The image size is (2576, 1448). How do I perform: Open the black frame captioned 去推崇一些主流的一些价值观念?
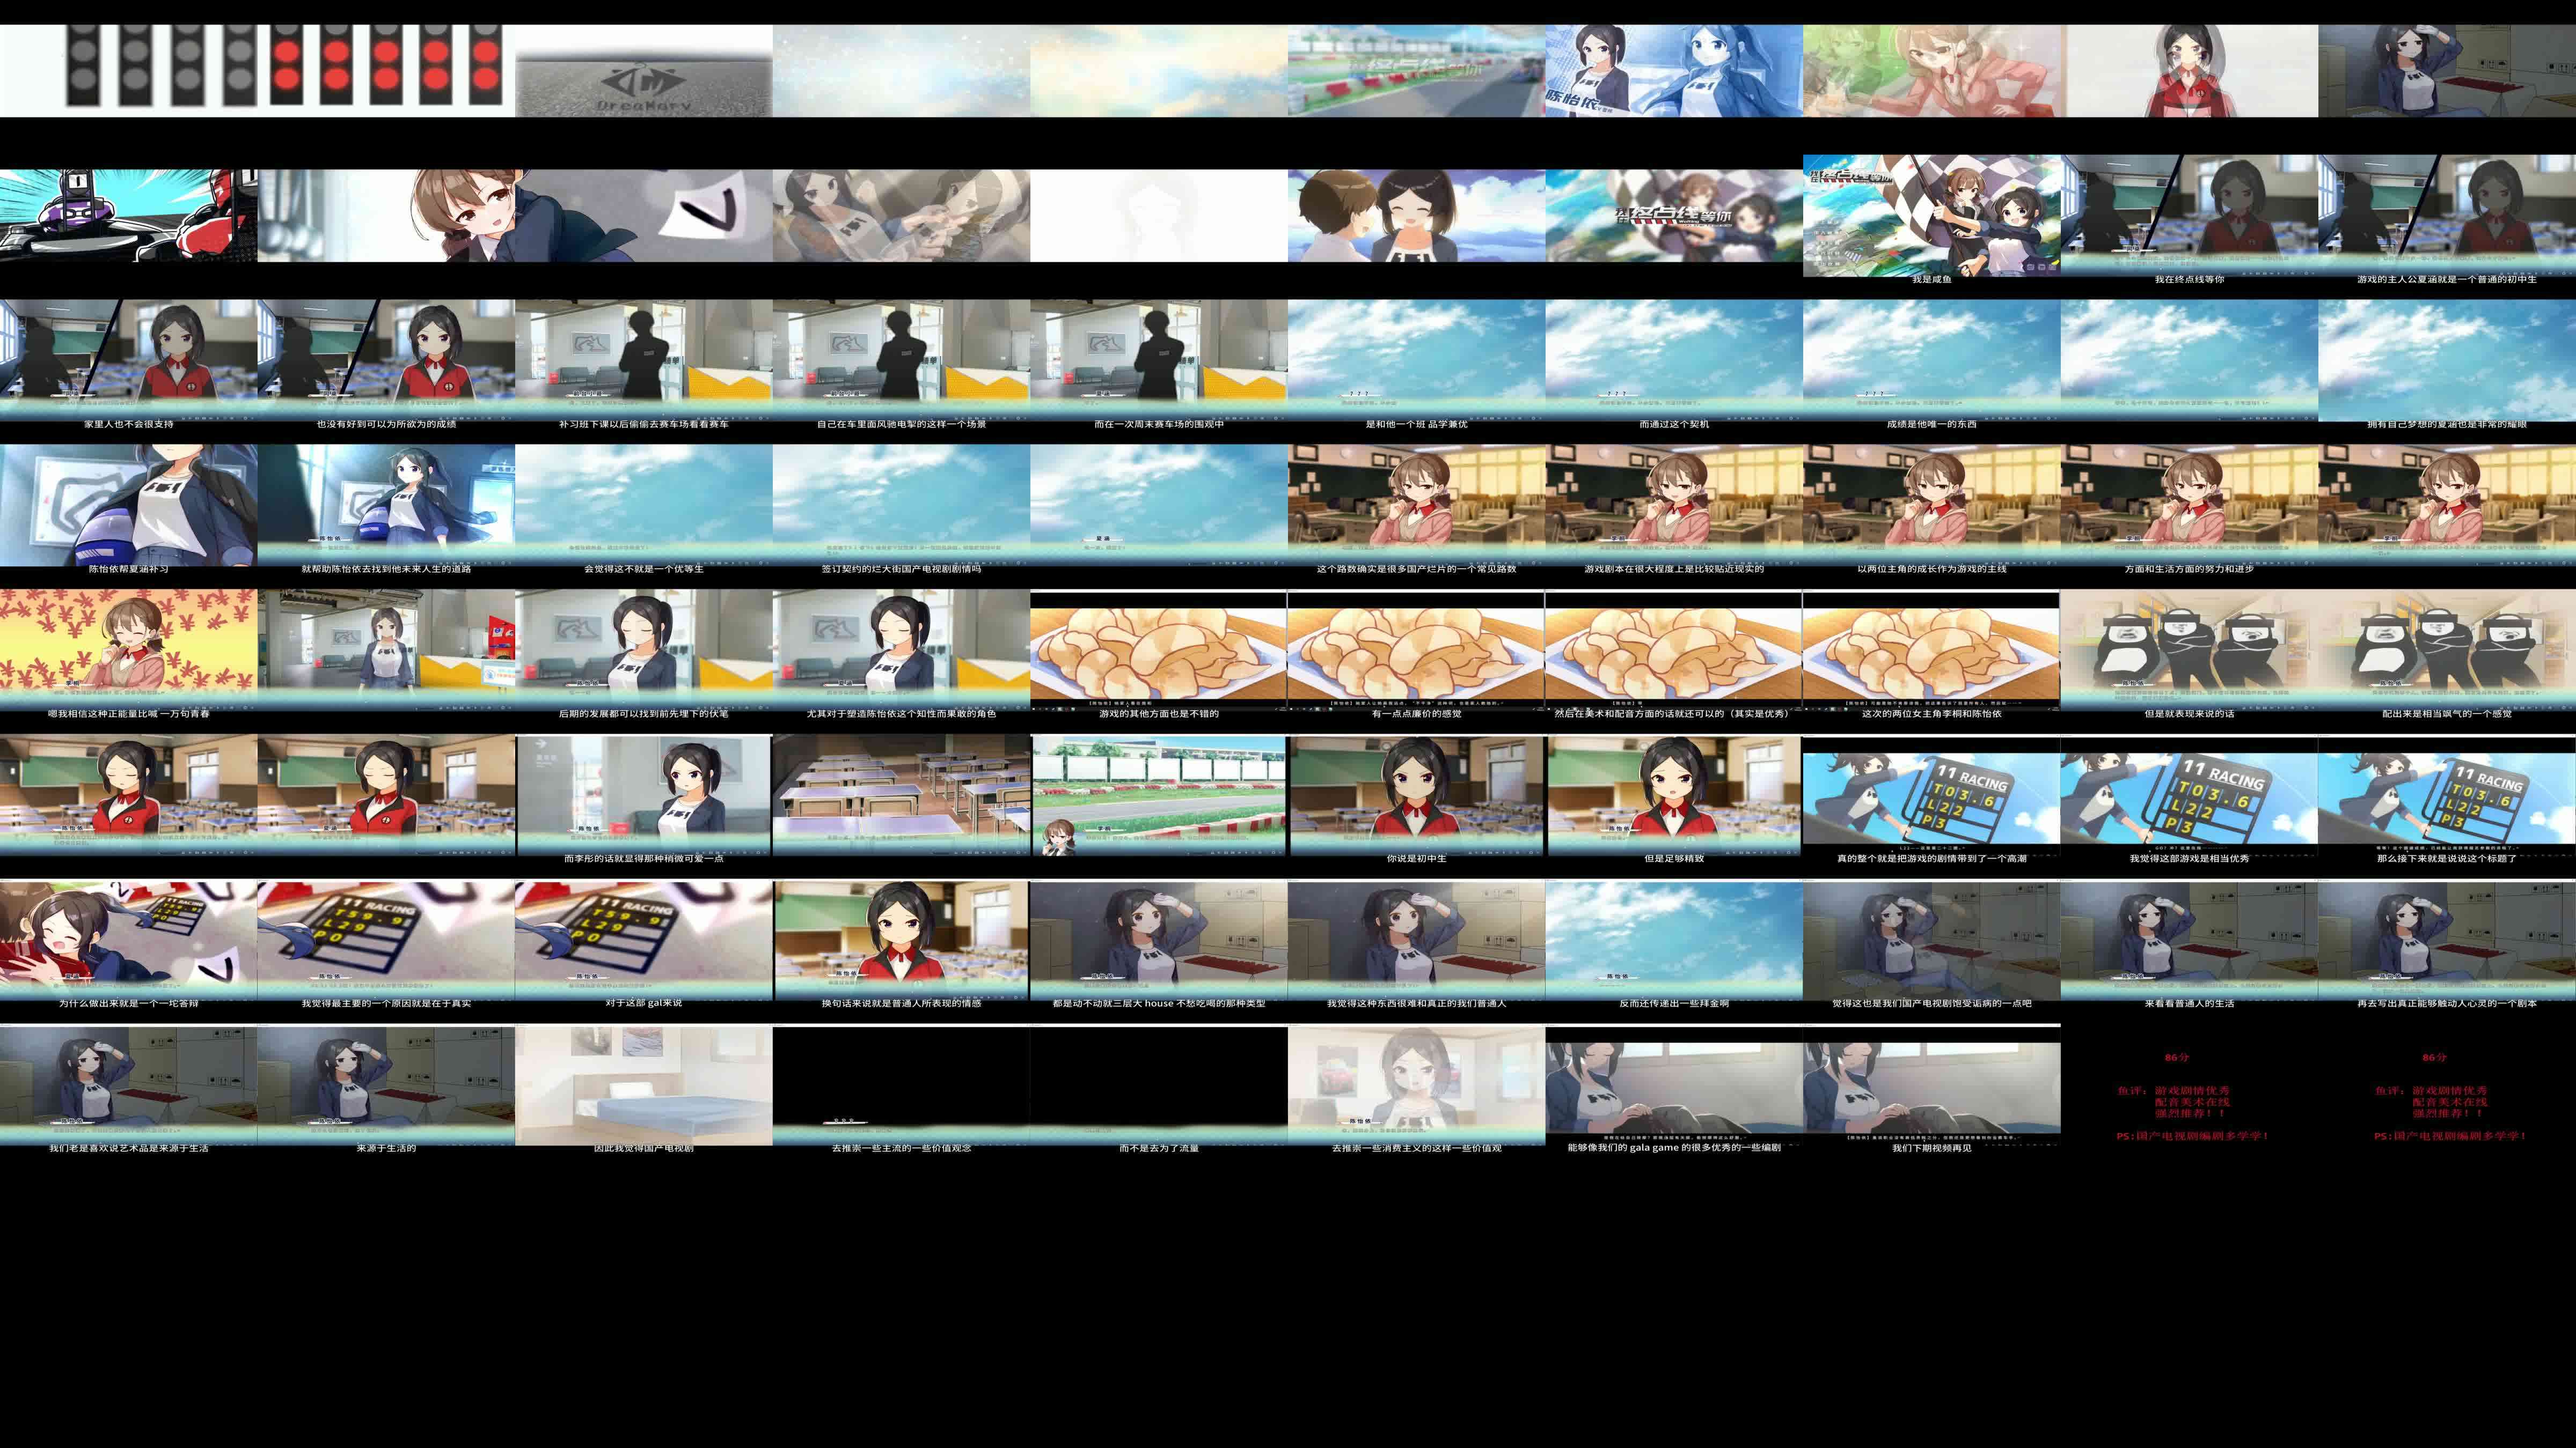(x=901, y=1085)
